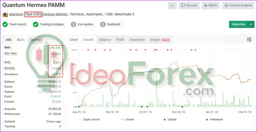Toggle Equity Growth legend series
This screenshot has width=257, height=132.
[x=89, y=119]
